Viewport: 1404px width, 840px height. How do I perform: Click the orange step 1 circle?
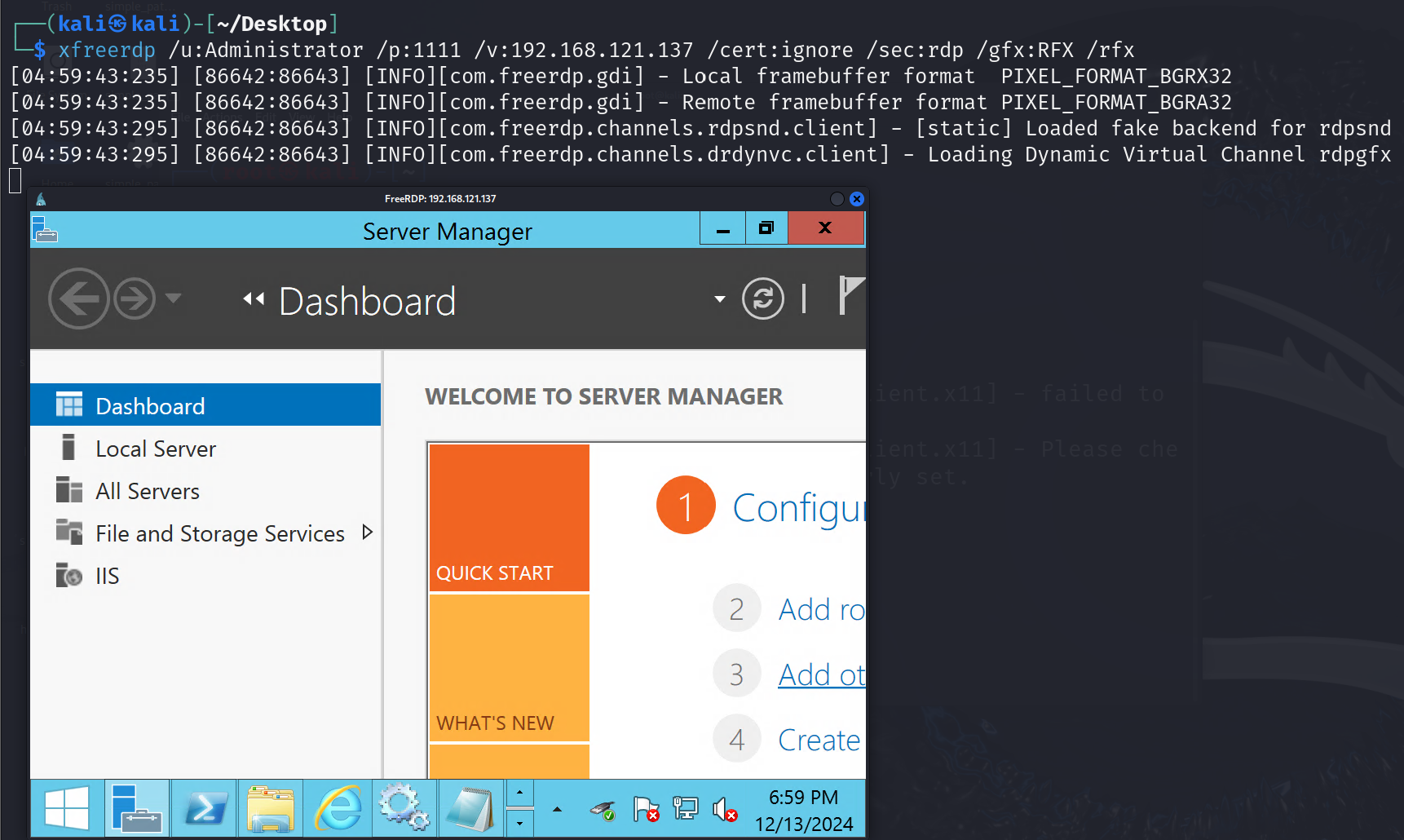tap(686, 505)
